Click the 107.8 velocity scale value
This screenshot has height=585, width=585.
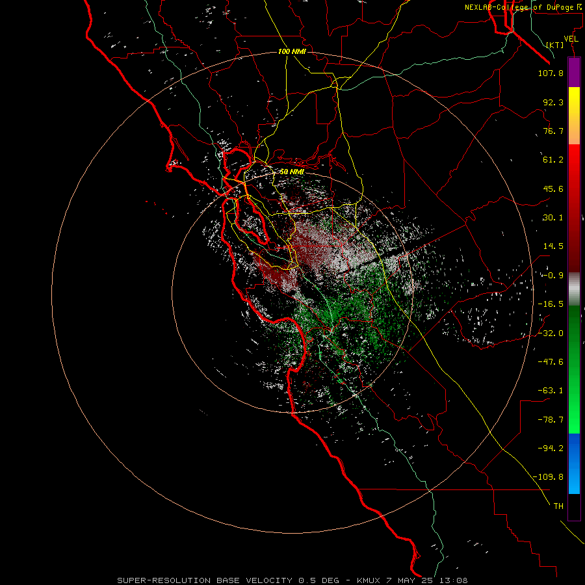pos(551,73)
